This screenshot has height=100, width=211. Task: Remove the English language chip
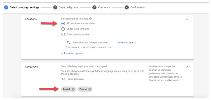coord(73,89)
